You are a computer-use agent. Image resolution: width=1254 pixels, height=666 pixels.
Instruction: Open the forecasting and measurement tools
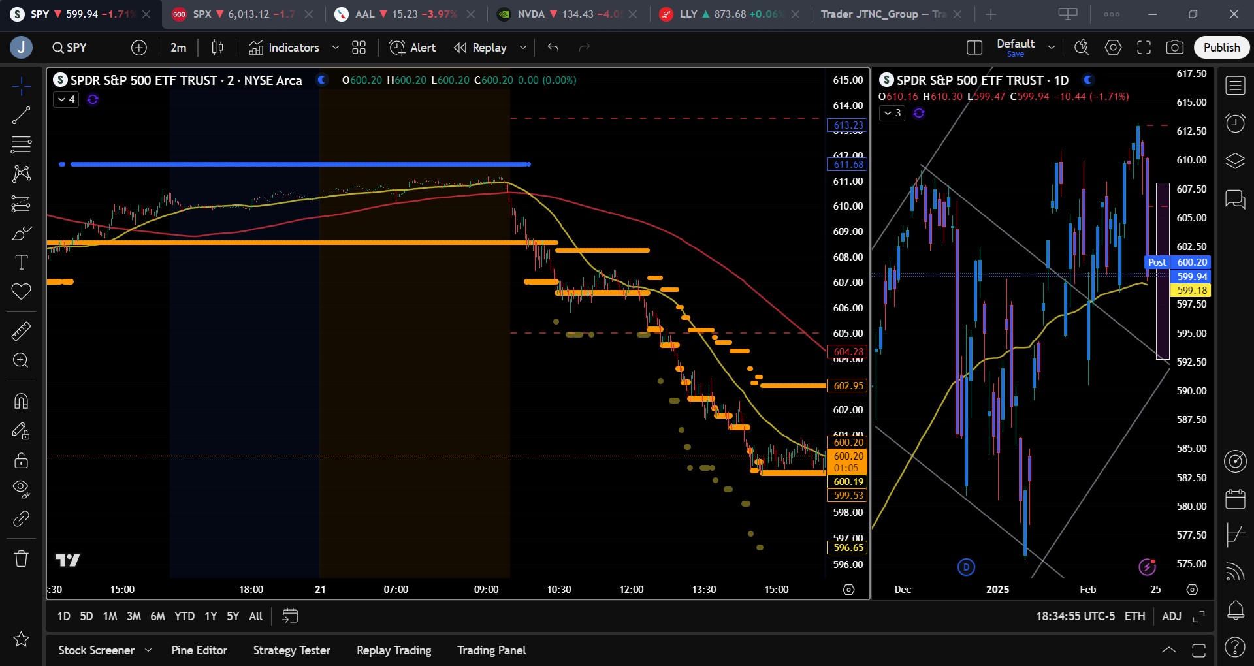click(x=21, y=204)
